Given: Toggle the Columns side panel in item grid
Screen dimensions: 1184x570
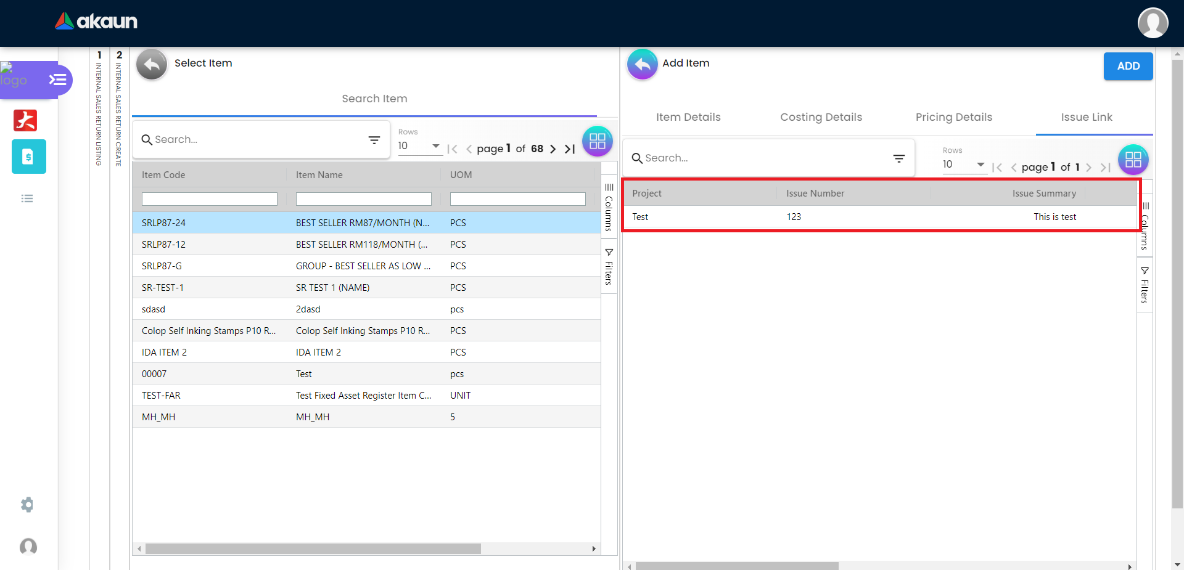Looking at the screenshot, I should click(609, 208).
